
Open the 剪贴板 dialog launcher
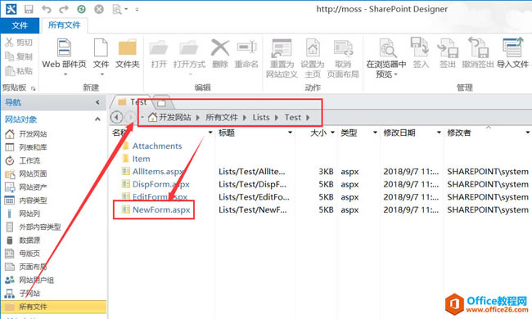point(34,88)
